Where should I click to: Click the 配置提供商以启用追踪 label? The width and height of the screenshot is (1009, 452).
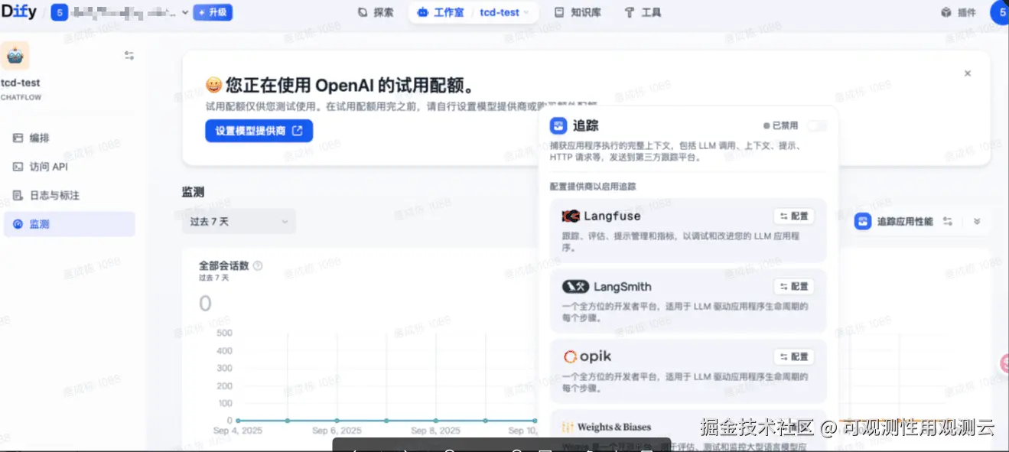click(x=593, y=186)
